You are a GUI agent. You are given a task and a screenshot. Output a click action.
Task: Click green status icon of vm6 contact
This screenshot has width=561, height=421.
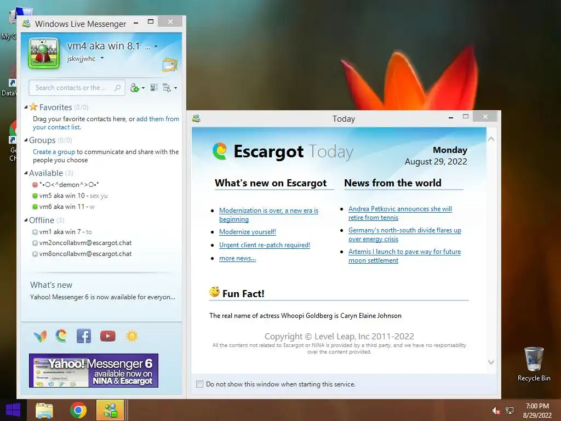(x=35, y=207)
